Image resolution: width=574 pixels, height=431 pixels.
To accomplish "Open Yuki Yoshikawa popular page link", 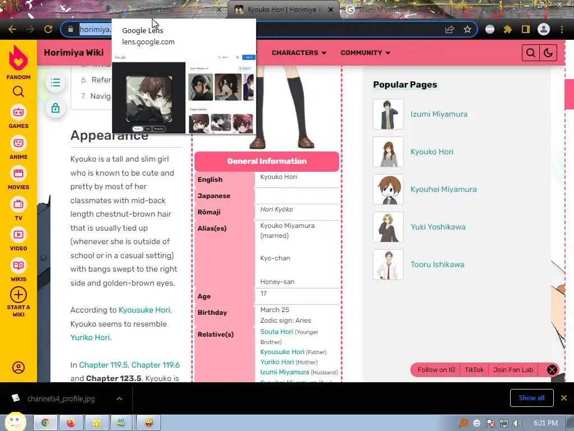I will 438,227.
